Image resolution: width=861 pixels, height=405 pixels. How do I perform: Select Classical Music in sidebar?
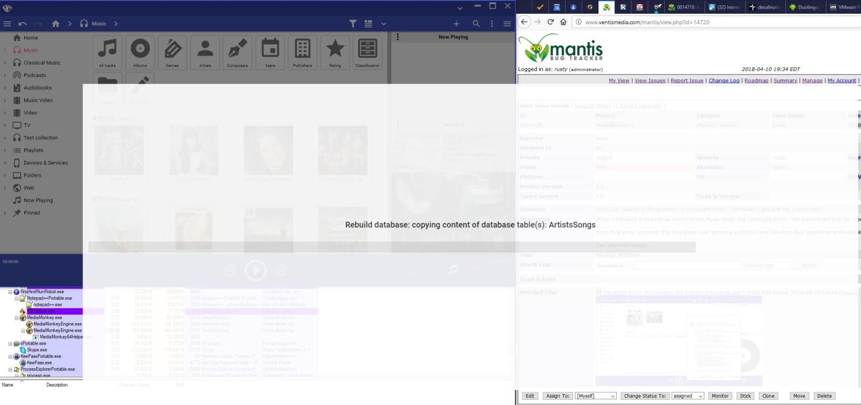(x=42, y=63)
